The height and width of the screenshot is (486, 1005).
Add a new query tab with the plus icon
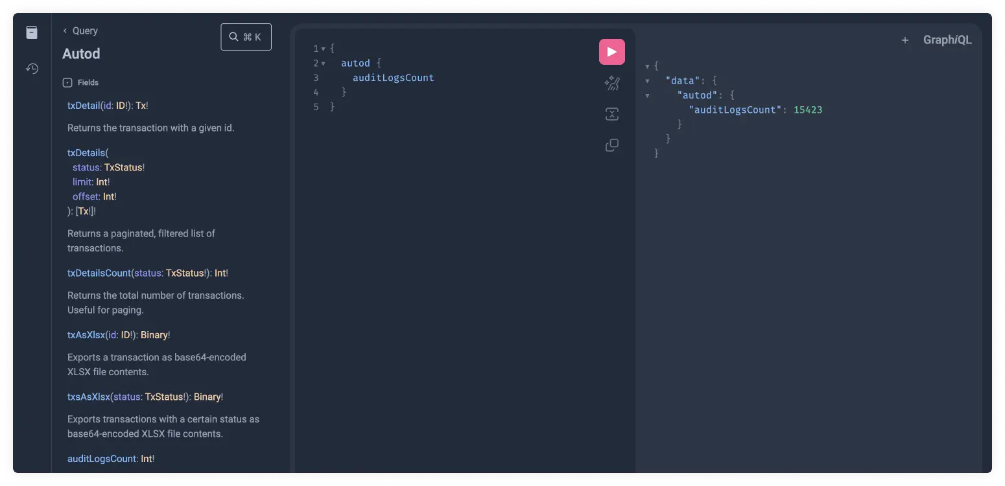905,40
